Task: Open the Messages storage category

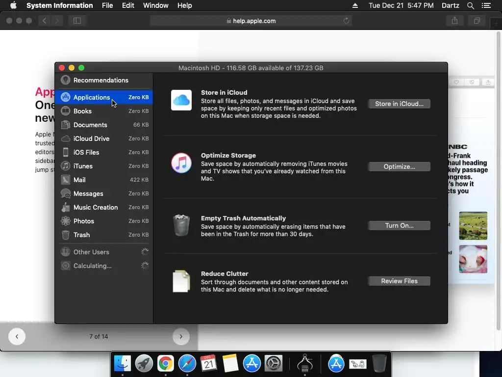Action: point(104,193)
